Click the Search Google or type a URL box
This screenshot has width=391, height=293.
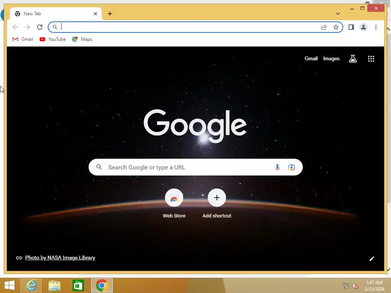click(x=195, y=167)
